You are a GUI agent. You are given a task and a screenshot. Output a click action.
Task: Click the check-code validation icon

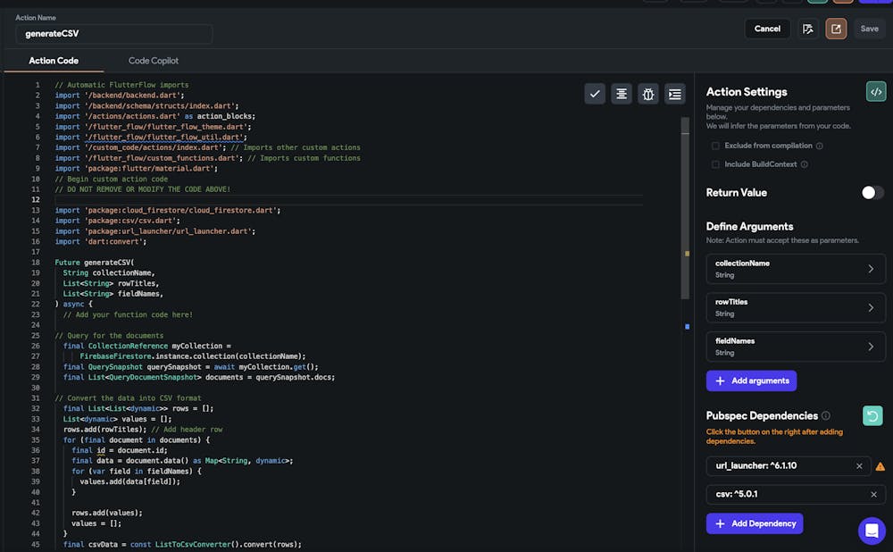pos(595,93)
